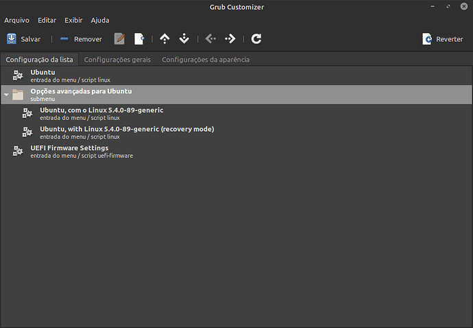This screenshot has height=328, width=473.
Task: Open the Ajuda menu
Action: pyautogui.click(x=100, y=20)
